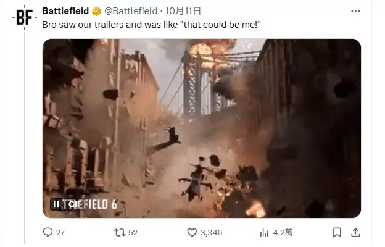
Task: Open the Battlefield display name link
Action: tap(65, 11)
